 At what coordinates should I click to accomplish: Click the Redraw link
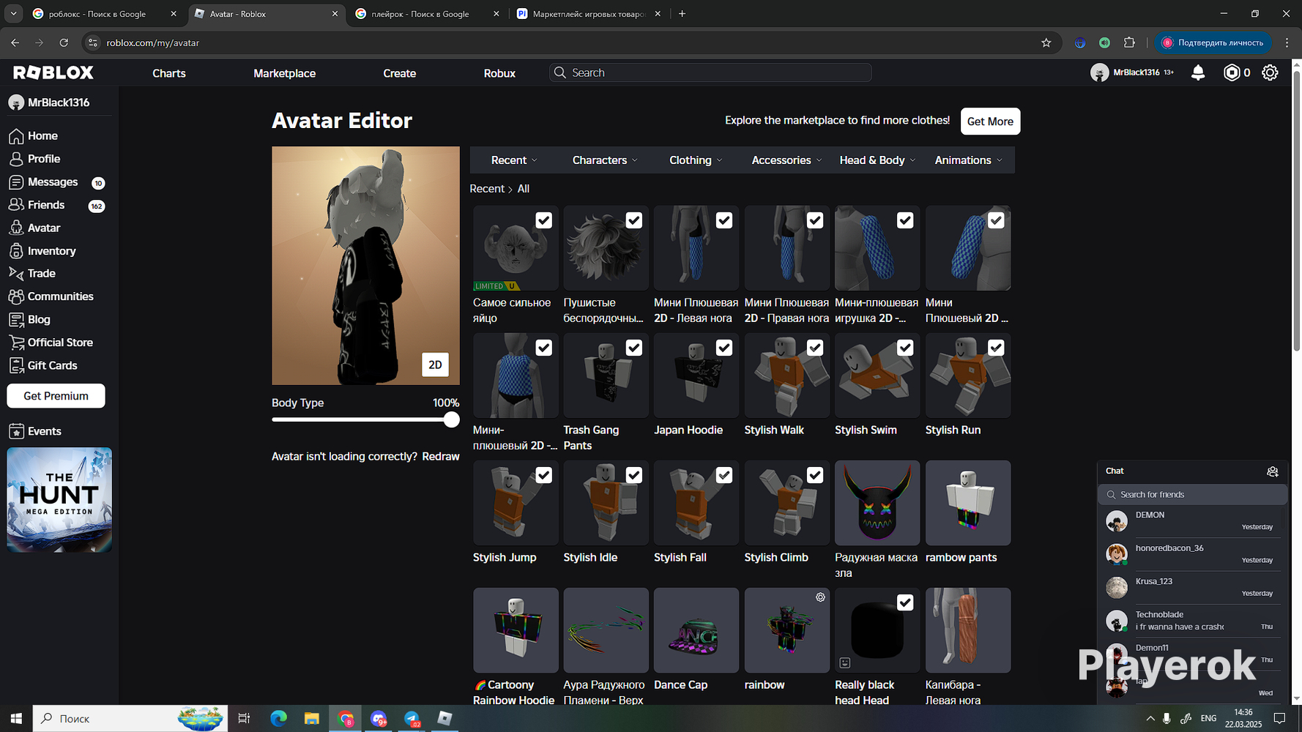click(x=441, y=457)
